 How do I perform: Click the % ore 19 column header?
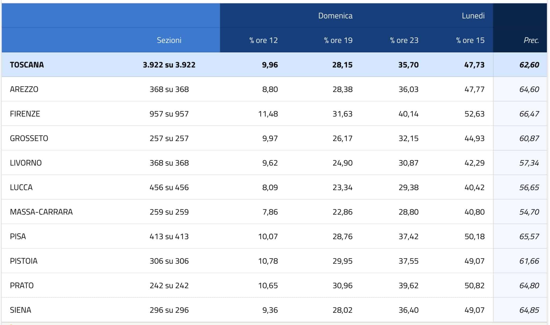point(338,40)
